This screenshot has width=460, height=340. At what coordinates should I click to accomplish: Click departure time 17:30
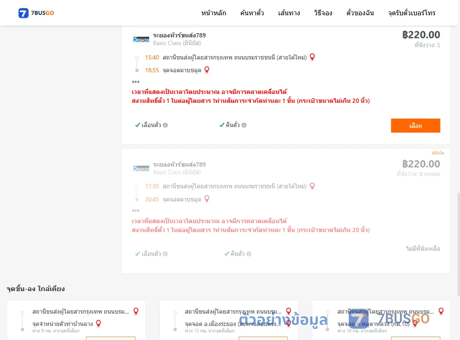tap(152, 186)
